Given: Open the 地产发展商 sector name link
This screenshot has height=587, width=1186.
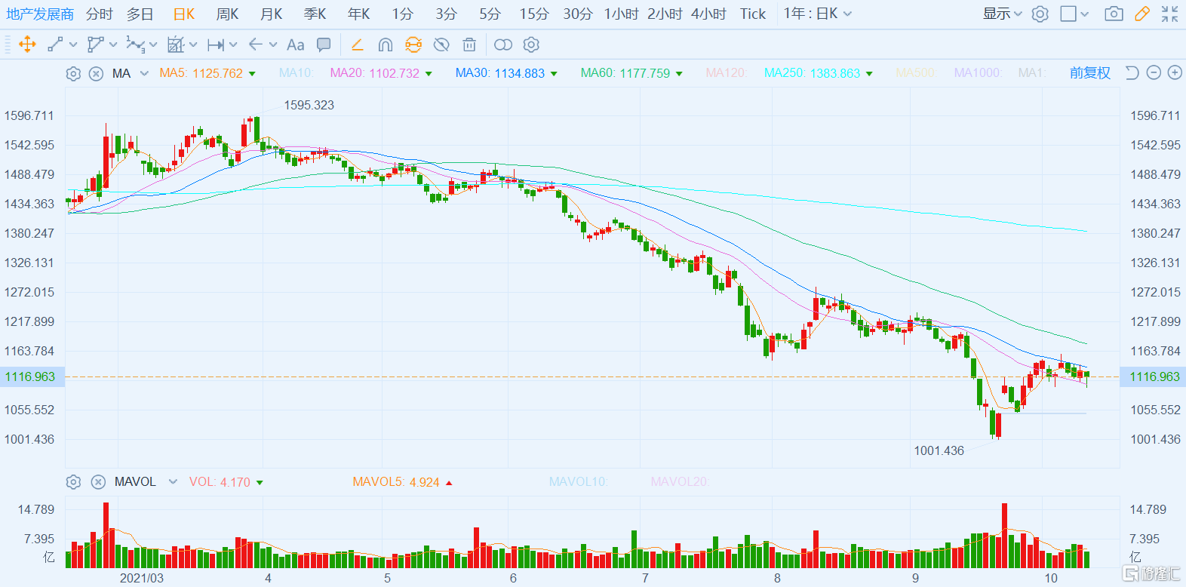Looking at the screenshot, I should point(40,14).
